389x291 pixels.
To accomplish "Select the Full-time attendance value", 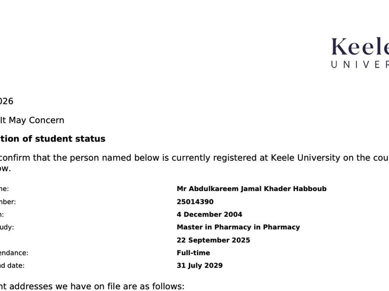I will [x=193, y=253].
